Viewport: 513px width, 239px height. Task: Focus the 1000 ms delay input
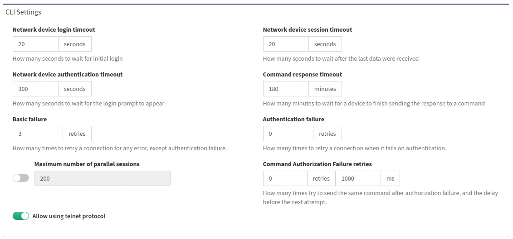tap(358, 179)
